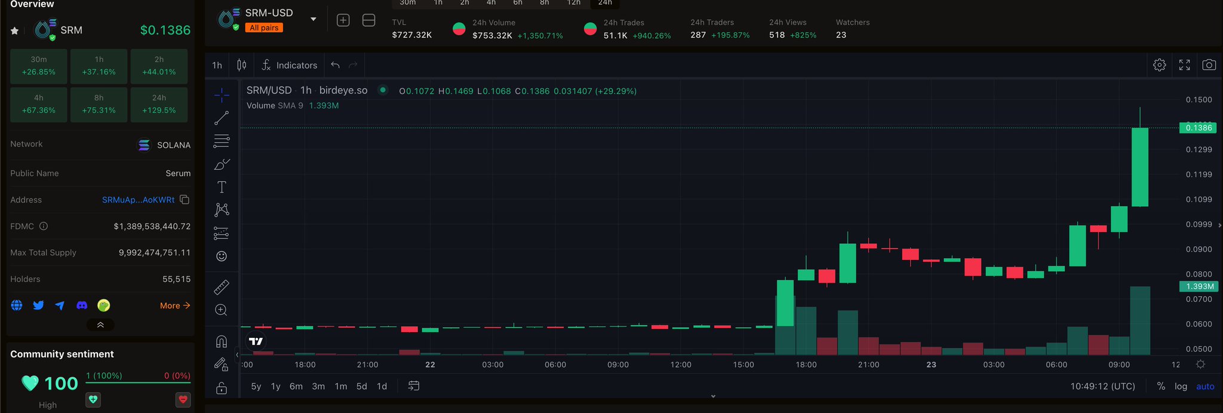This screenshot has height=413, width=1223.
Task: Select the 12h stats tab
Action: click(x=574, y=3)
